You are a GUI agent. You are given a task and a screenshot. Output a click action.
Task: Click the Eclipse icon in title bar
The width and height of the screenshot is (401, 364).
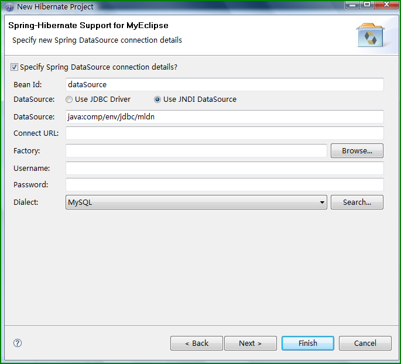(9, 7)
